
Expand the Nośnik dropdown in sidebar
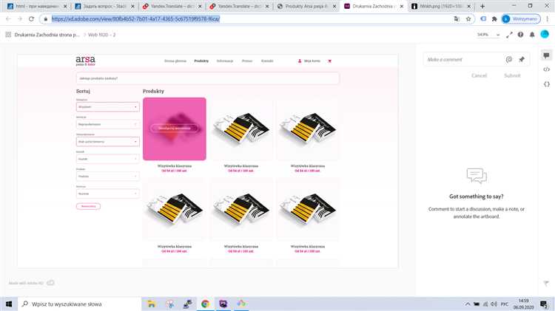[x=107, y=158]
